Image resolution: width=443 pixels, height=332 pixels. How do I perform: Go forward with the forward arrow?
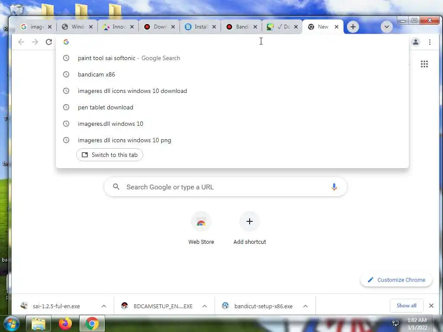click(x=35, y=42)
